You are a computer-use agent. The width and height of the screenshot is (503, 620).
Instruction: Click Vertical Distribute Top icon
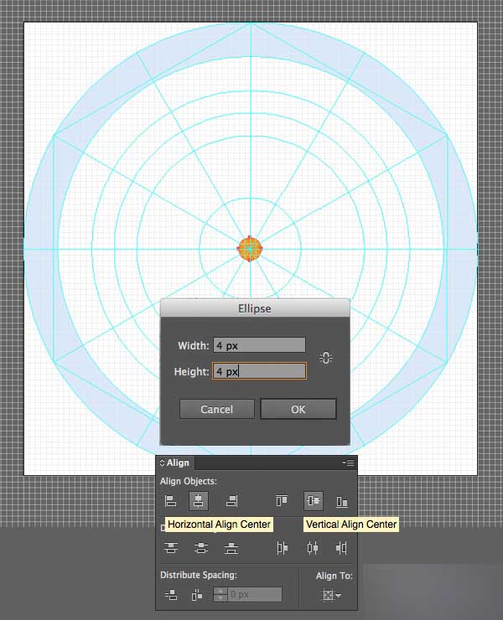171,548
